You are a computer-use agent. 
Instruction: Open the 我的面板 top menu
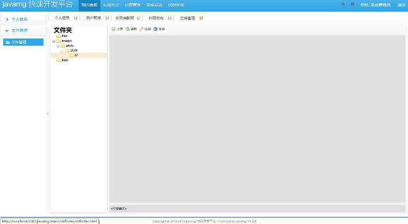coord(90,5)
